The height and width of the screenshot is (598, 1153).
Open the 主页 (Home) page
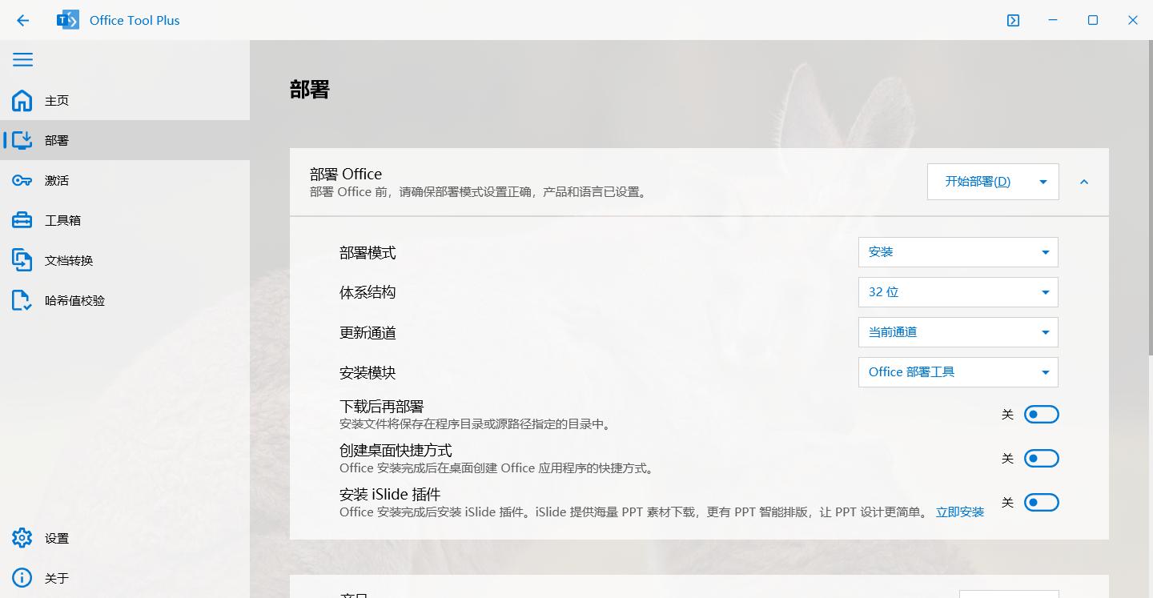56,100
